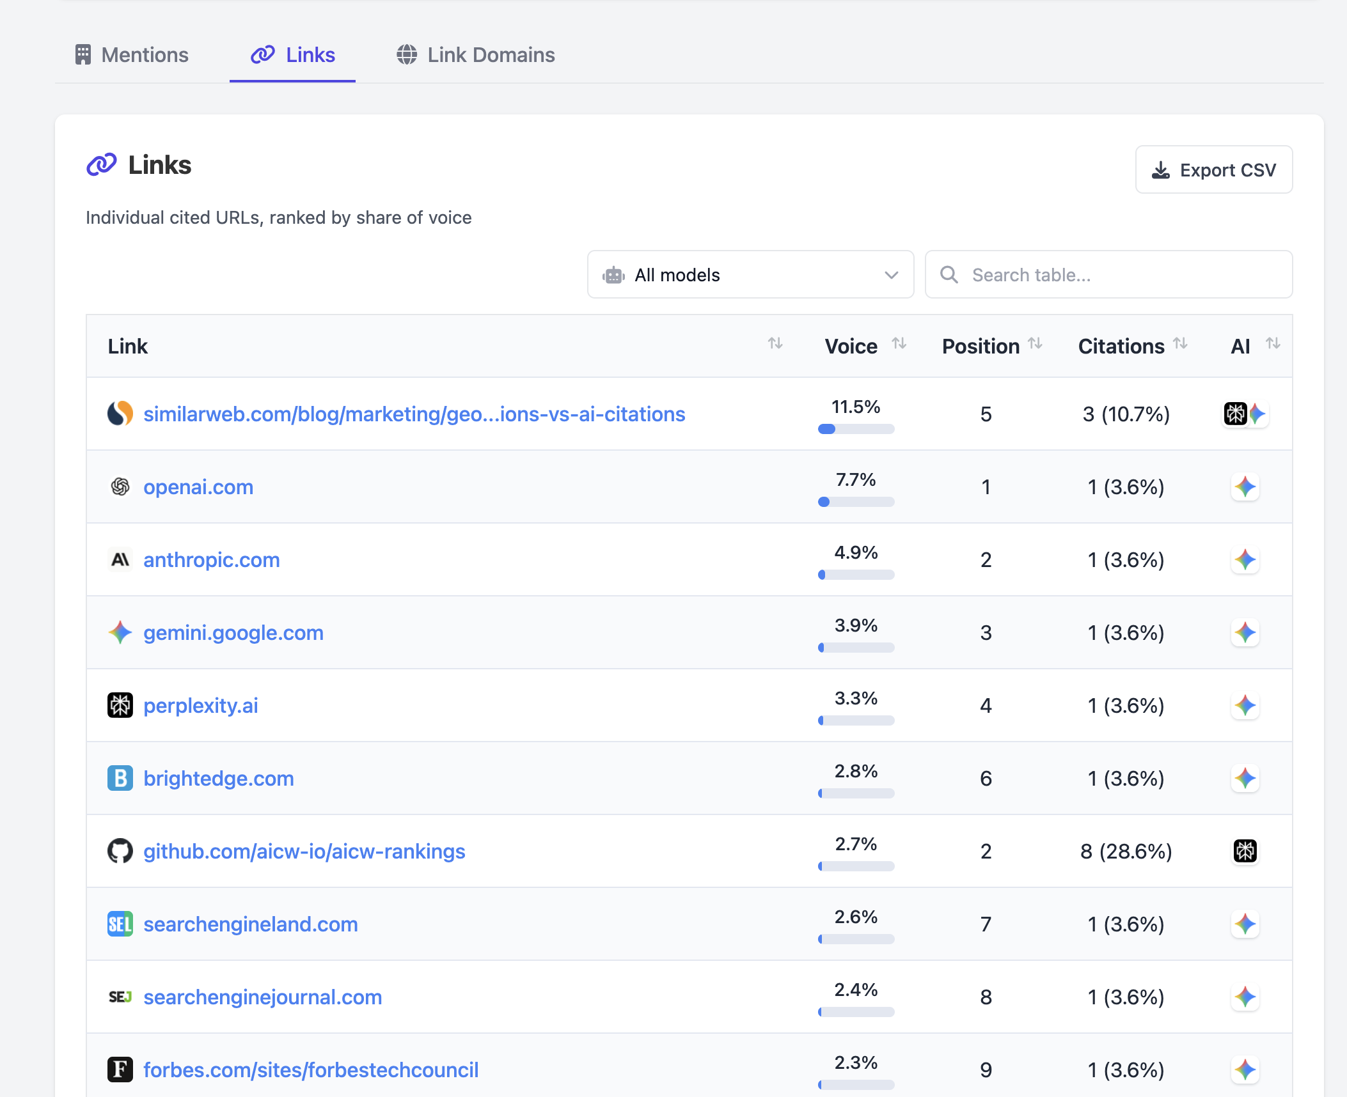
Task: Sort by the Citations column arrows
Action: coord(1181,344)
